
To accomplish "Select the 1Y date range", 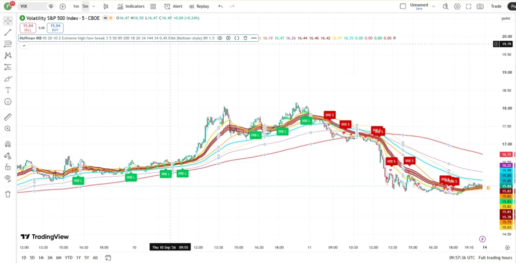I will (x=78, y=258).
